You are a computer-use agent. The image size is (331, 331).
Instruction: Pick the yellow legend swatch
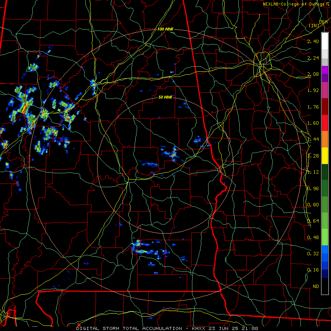325,156
